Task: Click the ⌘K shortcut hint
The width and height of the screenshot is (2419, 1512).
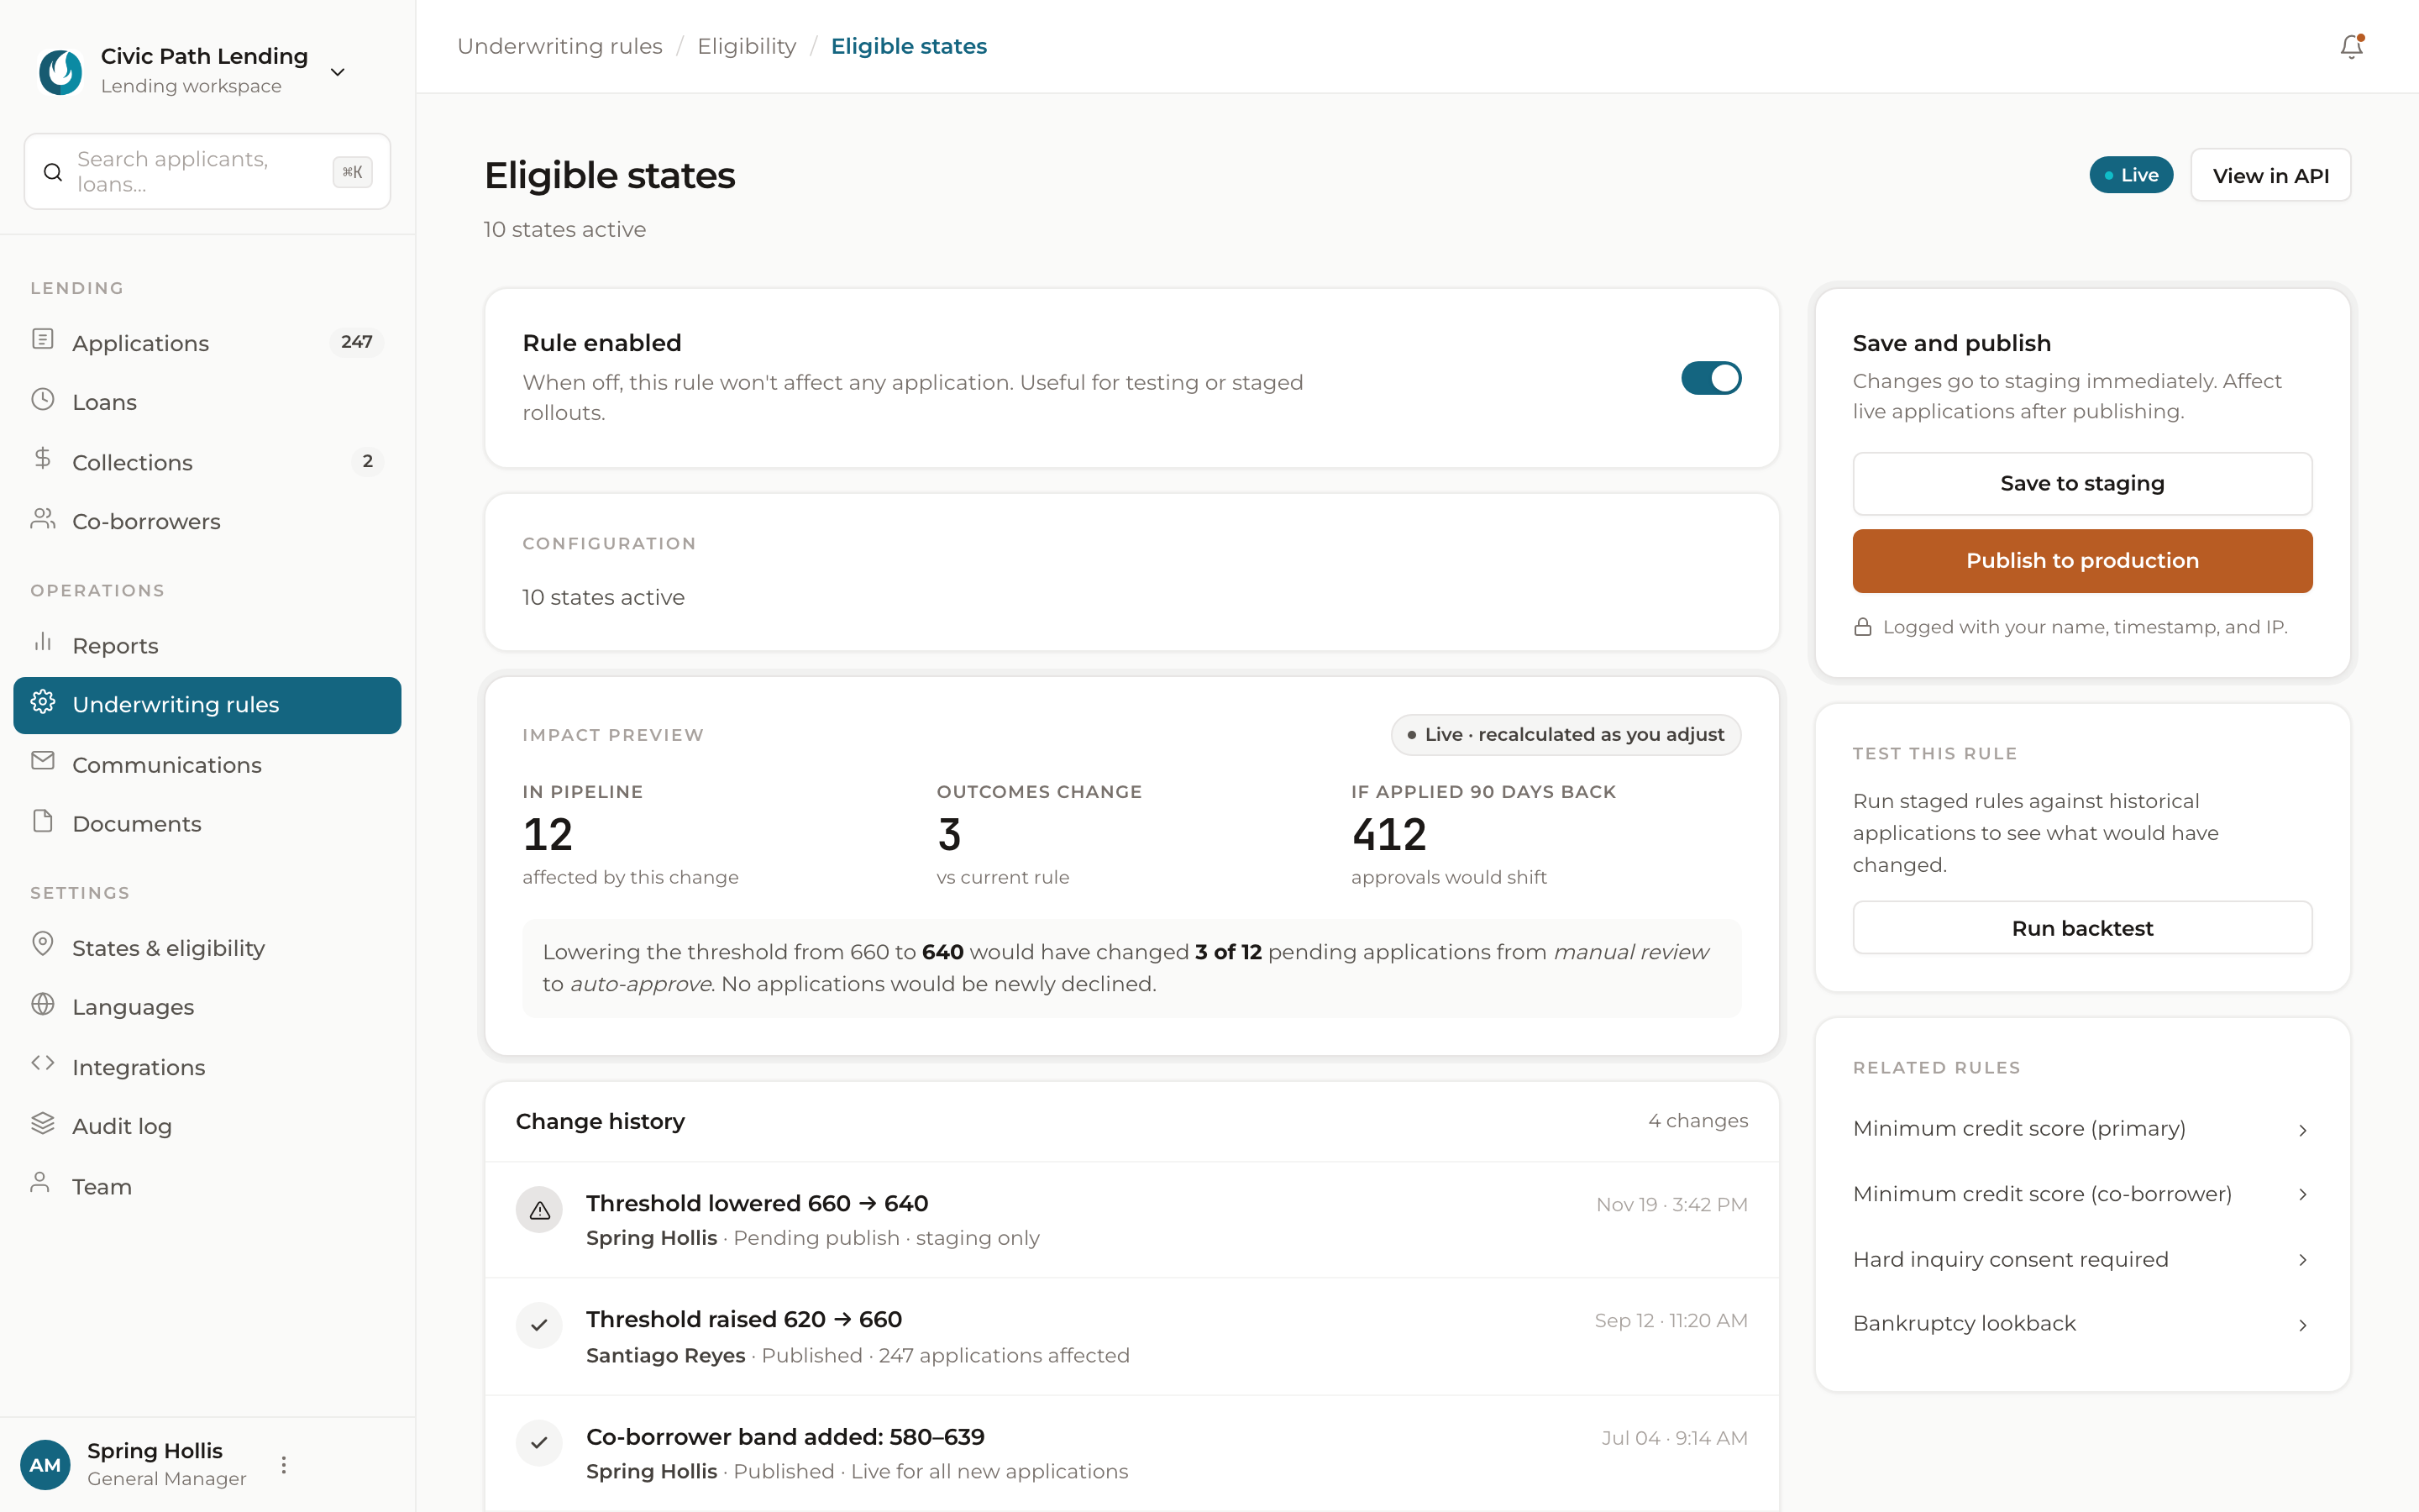Action: tap(352, 172)
